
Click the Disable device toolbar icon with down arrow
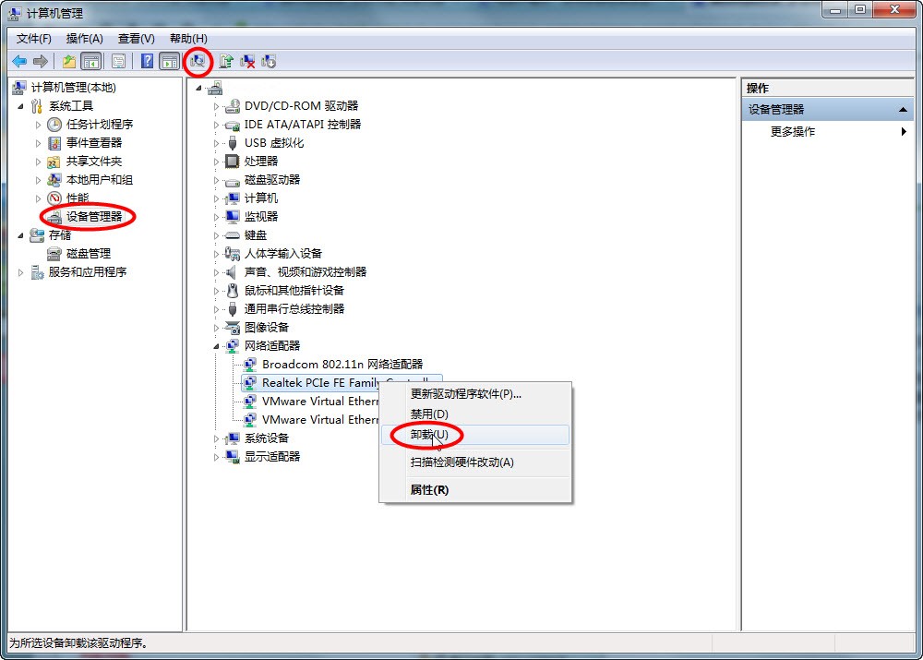coord(269,61)
